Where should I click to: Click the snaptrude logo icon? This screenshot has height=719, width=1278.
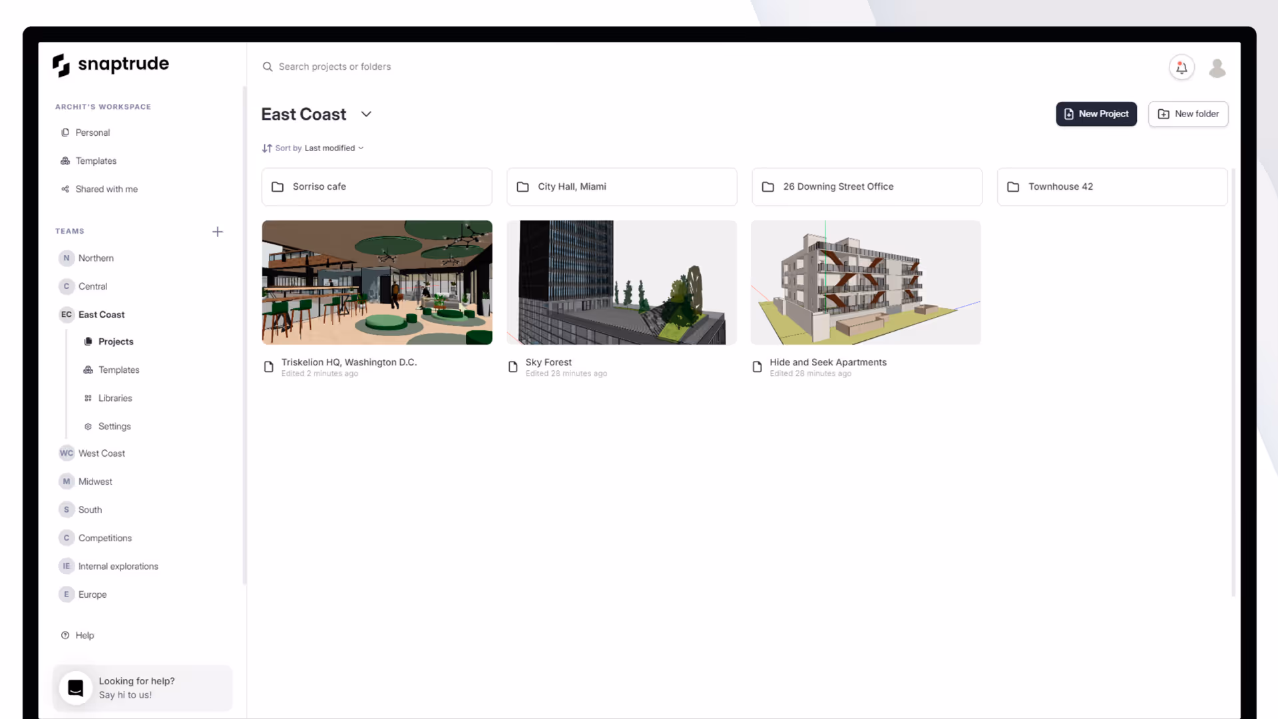(61, 65)
